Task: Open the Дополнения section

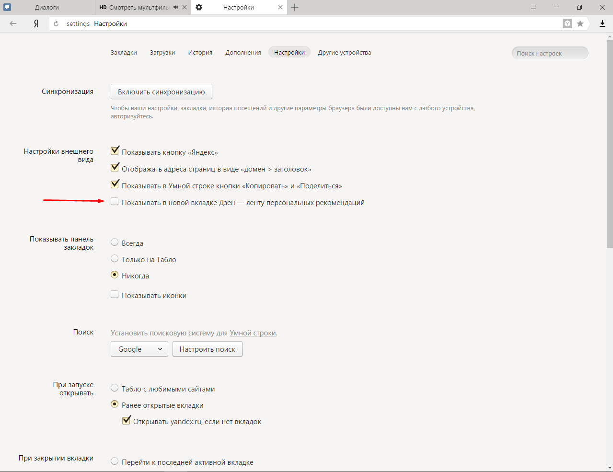Action: [243, 52]
